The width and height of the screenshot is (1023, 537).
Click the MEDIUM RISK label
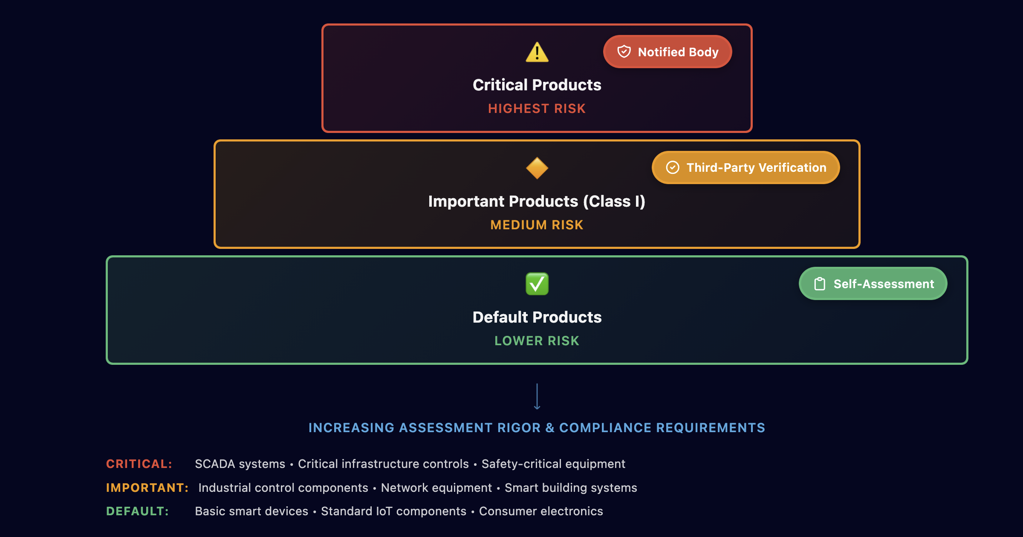[x=537, y=225]
